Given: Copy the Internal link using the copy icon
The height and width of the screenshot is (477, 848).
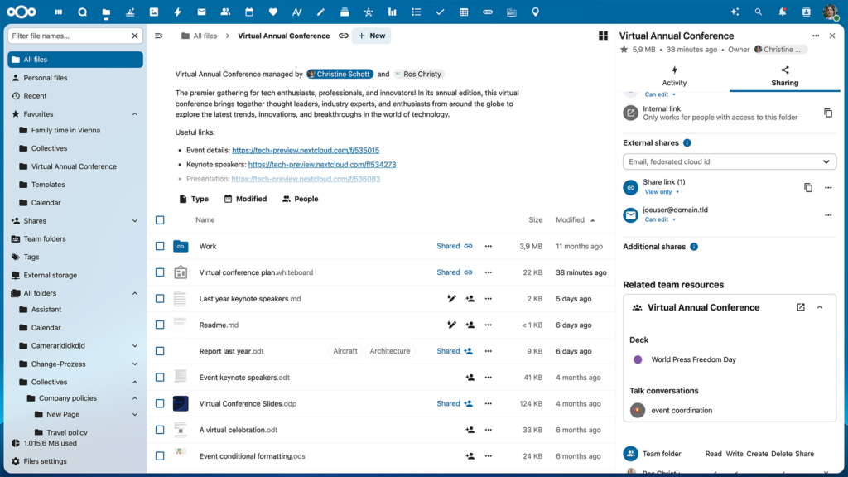Looking at the screenshot, I should click(x=828, y=113).
